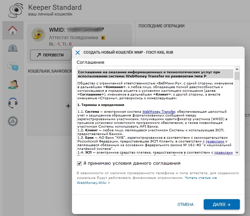Open the Home section in sidebar
The height and width of the screenshot is (216, 250).
12,30
